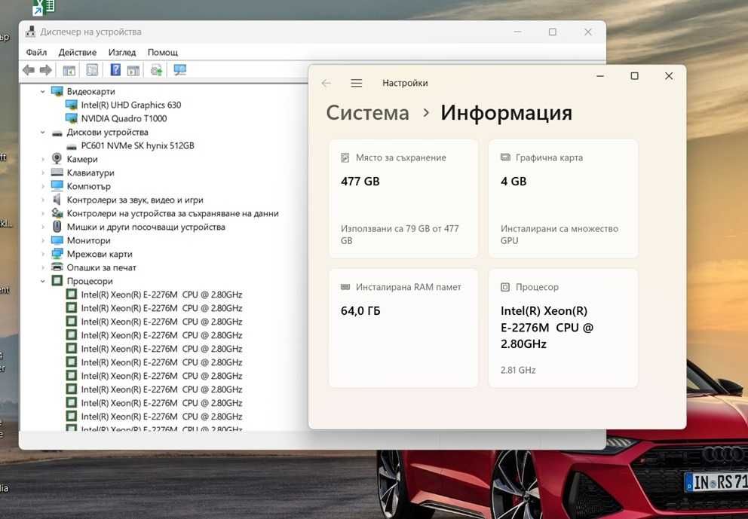Click the GPU icon in Графична карта card
Viewport: 748px width, 519px height.
[505, 157]
